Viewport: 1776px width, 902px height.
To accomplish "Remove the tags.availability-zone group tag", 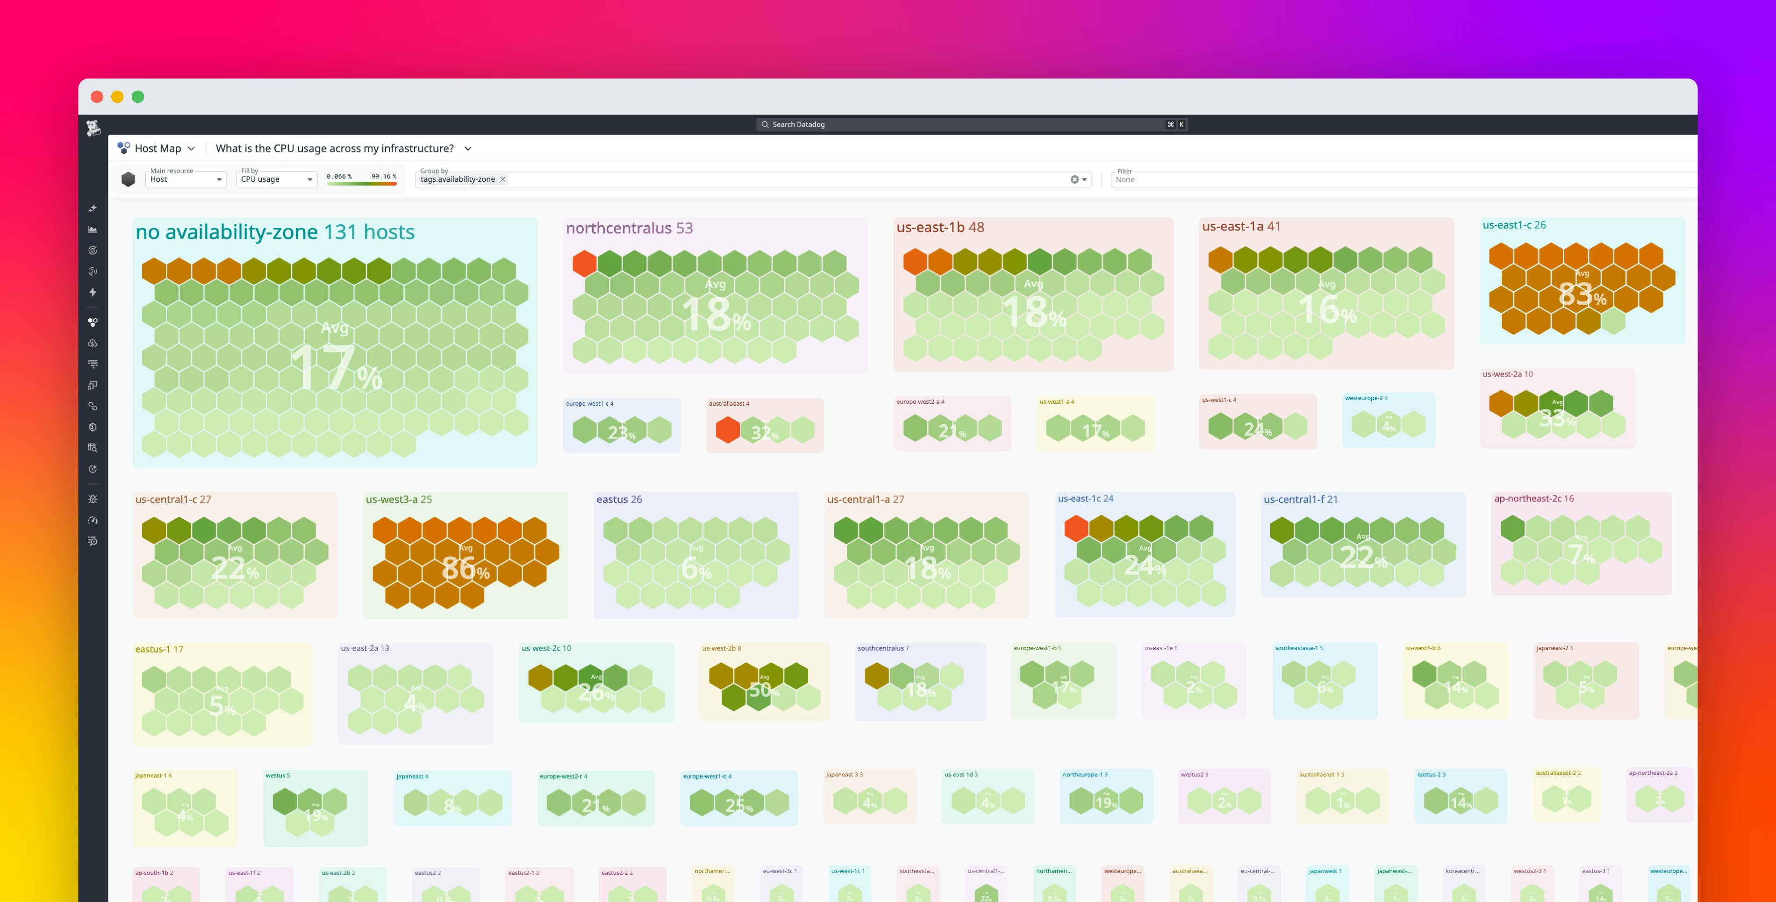I will (x=503, y=179).
